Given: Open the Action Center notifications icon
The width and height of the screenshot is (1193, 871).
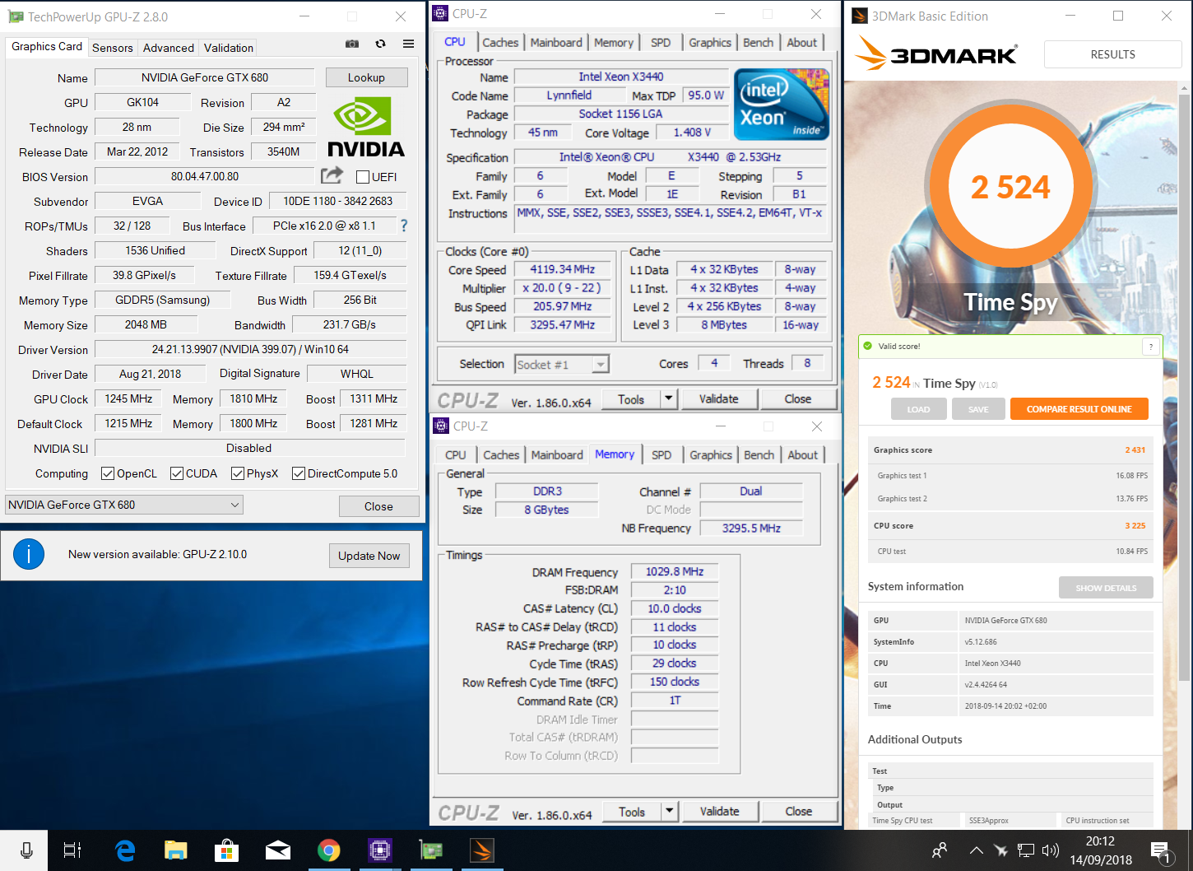Looking at the screenshot, I should tap(1162, 851).
